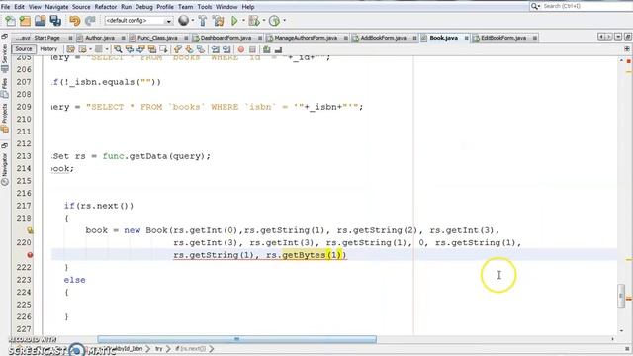Open the Refactor menu
Image resolution: width=633 pixels, height=356 pixels.
click(106, 7)
